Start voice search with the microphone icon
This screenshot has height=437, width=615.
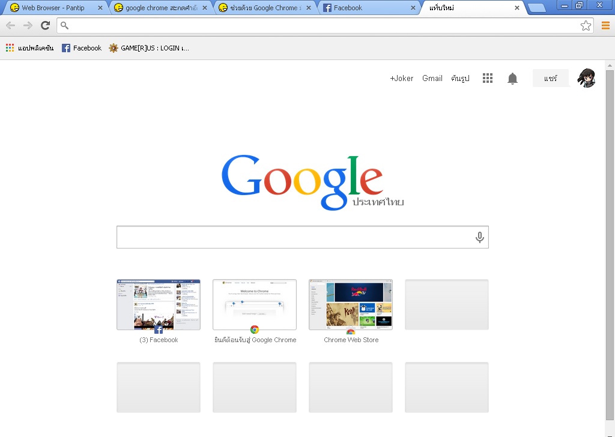tap(479, 237)
